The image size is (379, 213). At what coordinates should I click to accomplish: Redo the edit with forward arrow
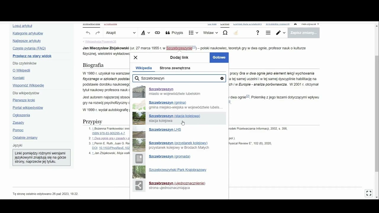[98, 33]
